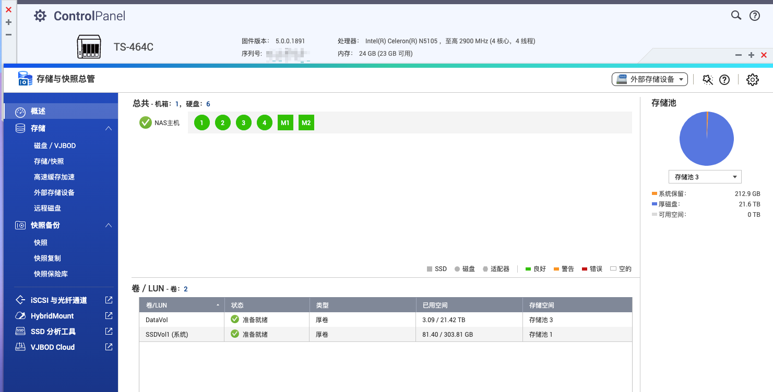Screen dimensions: 773x392
Task: Open the tools wrench icon in toolbar
Action: pyautogui.click(x=708, y=79)
